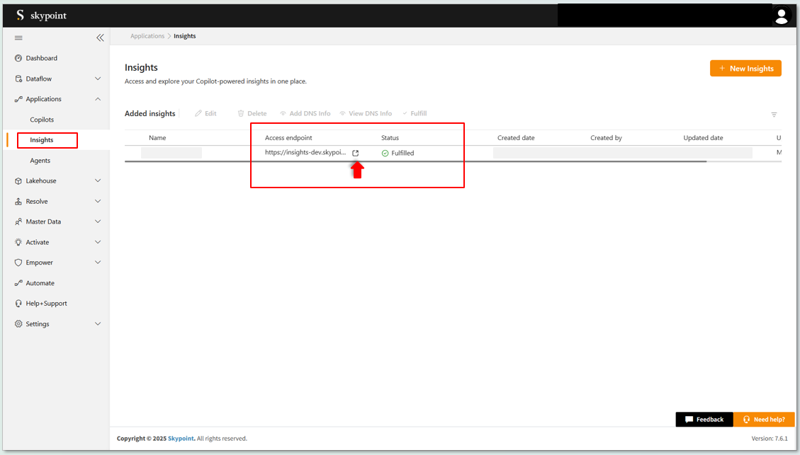Open the user profile avatar icon
The image size is (800, 455).
tap(781, 16)
